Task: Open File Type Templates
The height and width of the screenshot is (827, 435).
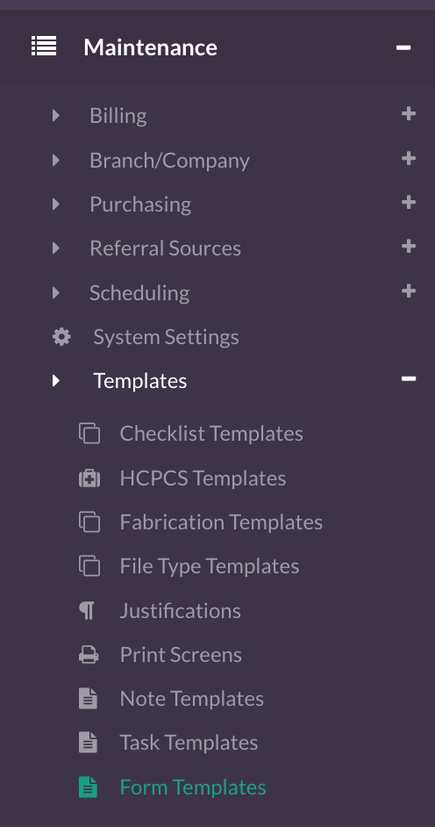Action: pos(209,566)
